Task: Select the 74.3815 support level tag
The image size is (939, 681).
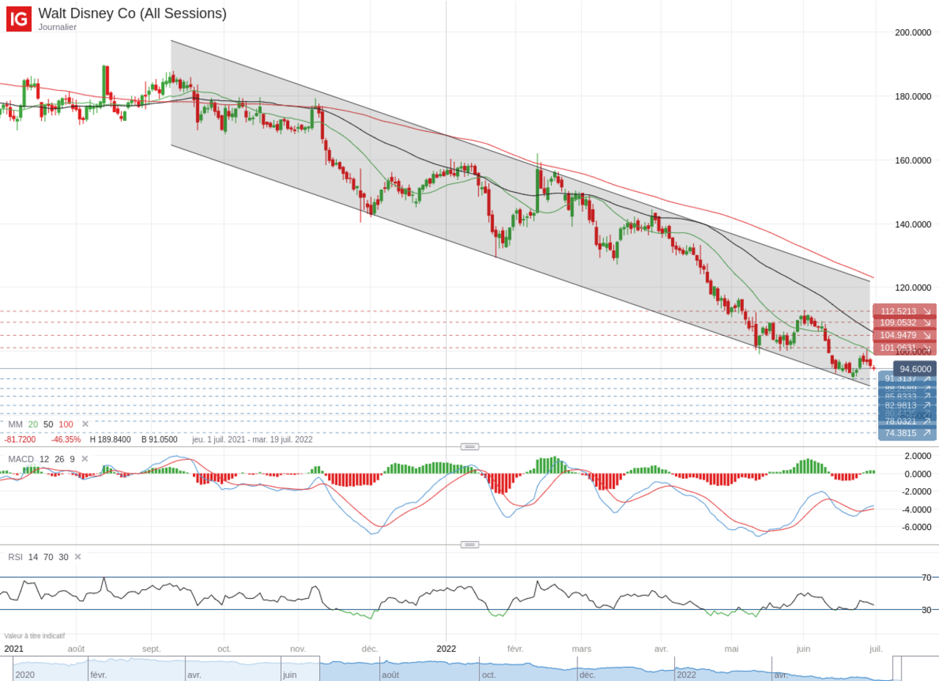Action: tap(907, 433)
